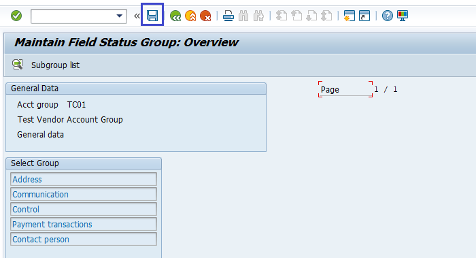Screen dimensions: 476x258
Task: Collapse the command field with double chevron
Action: click(x=137, y=16)
